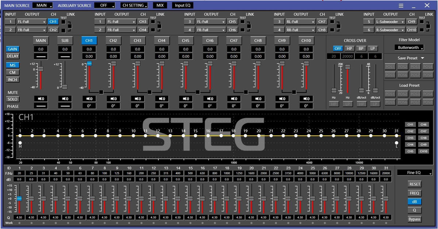Mute the SUB channel speaker icon
The height and width of the screenshot is (229, 438).
pyautogui.click(x=65, y=98)
